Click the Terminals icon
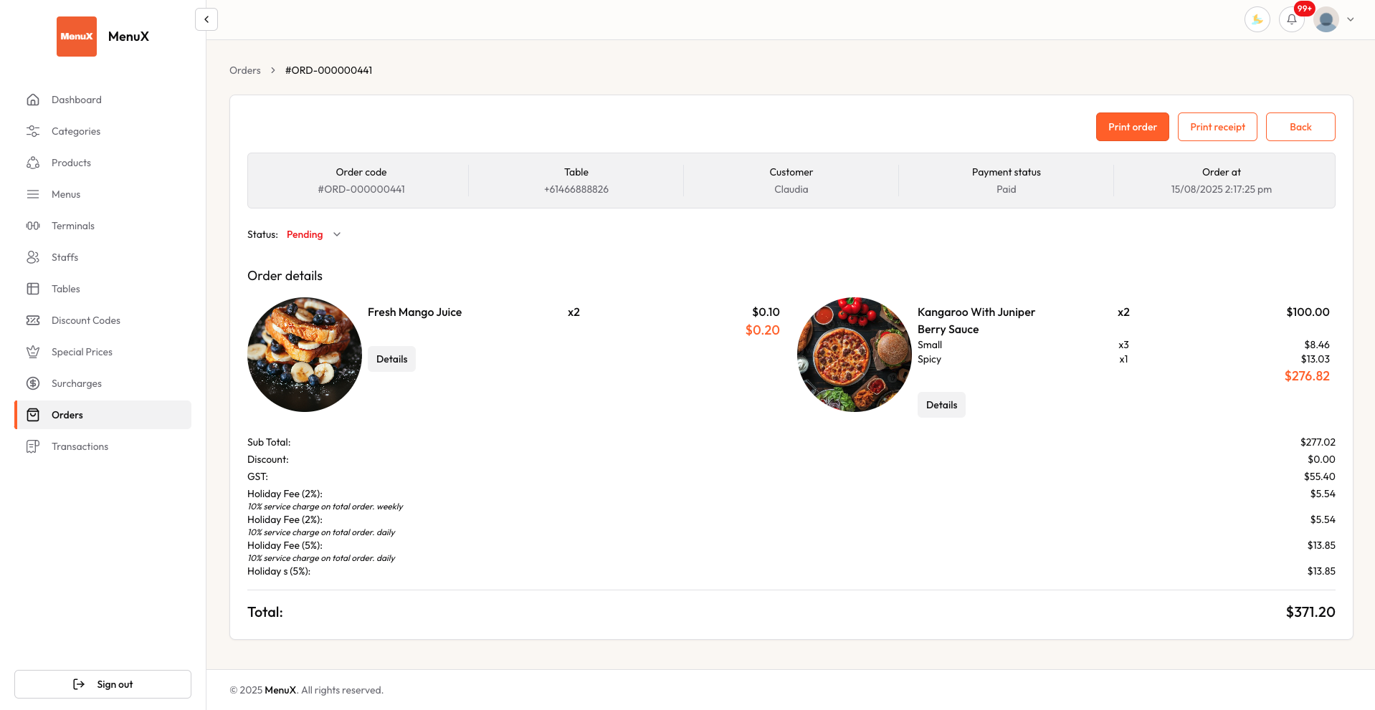This screenshot has height=710, width=1375. (x=33, y=226)
